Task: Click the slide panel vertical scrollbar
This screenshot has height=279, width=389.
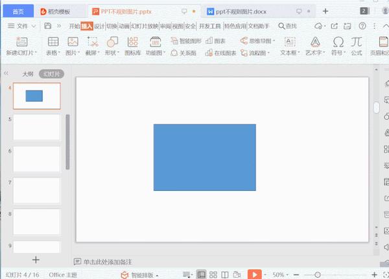Action: (x=67, y=142)
